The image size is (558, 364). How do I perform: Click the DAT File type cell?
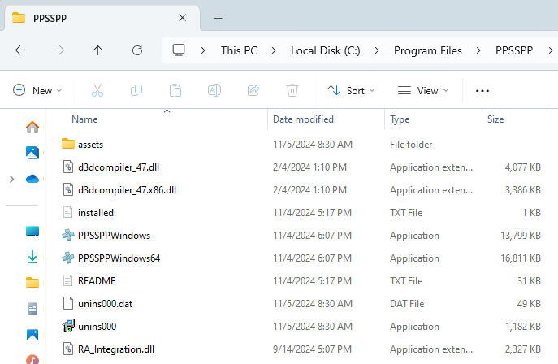pos(407,304)
